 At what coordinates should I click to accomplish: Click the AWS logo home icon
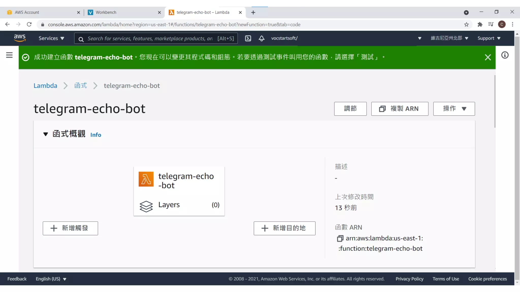point(20,38)
